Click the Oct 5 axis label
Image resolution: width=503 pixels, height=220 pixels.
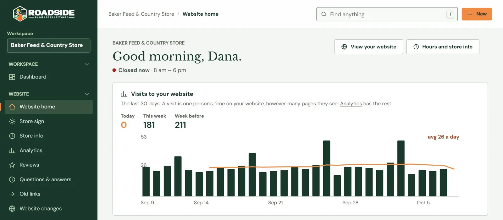coord(423,203)
